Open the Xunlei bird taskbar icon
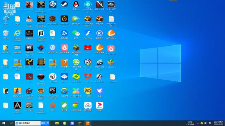225x126 pixels. (x=72, y=123)
